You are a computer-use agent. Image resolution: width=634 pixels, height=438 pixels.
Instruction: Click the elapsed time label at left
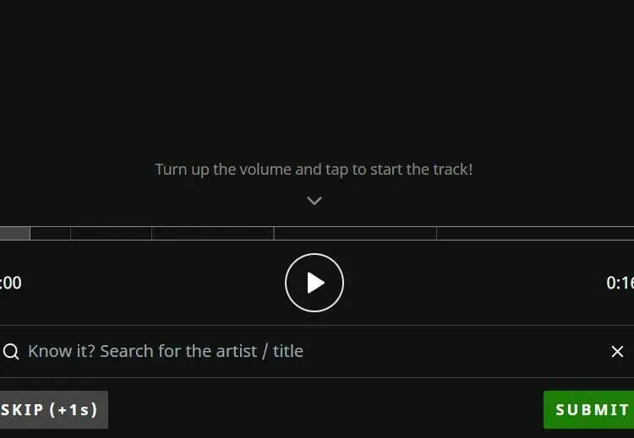(x=10, y=283)
